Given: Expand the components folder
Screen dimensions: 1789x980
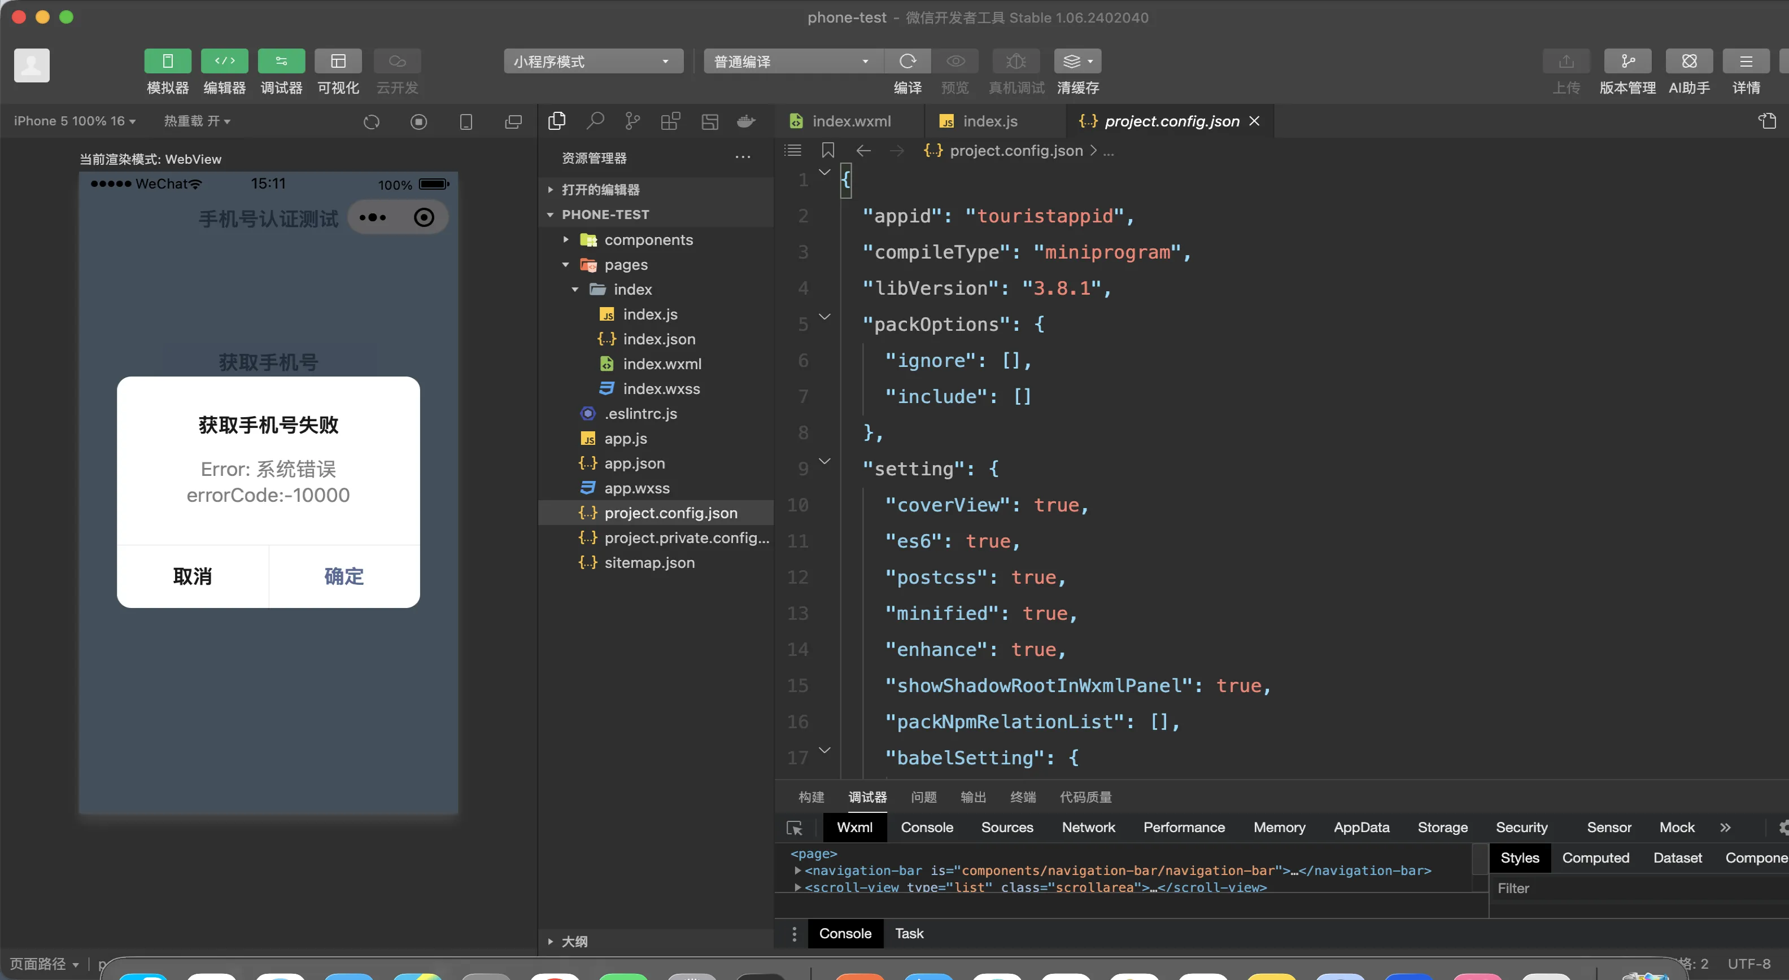Looking at the screenshot, I should pyautogui.click(x=648, y=239).
